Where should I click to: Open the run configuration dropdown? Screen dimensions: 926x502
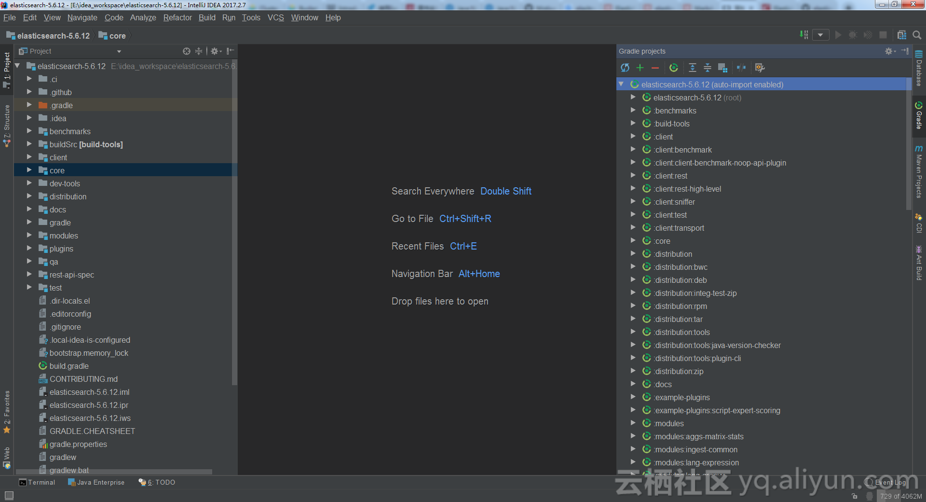pyautogui.click(x=821, y=35)
